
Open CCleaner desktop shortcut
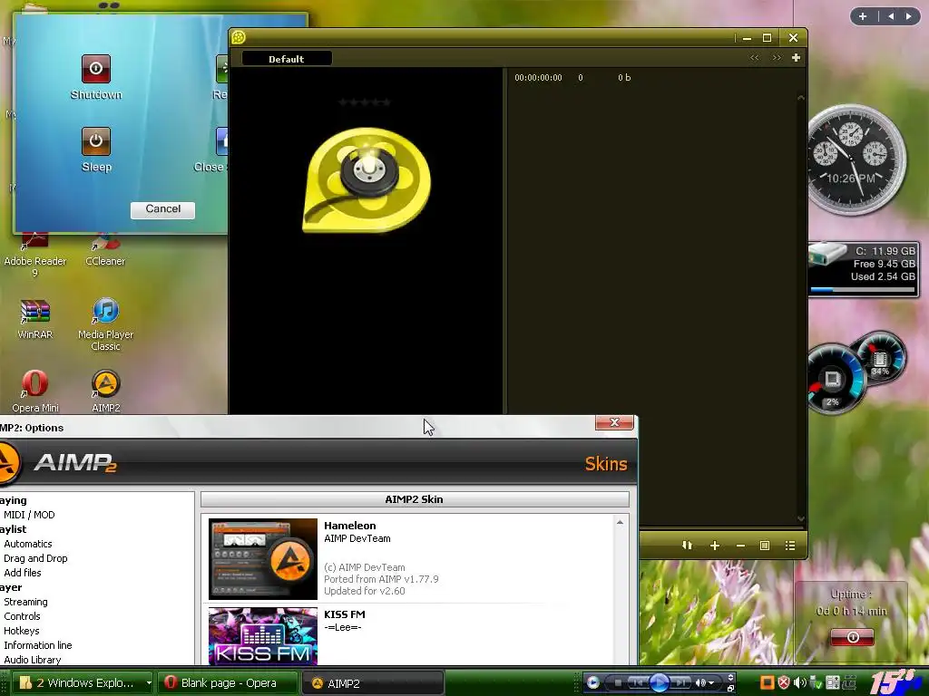click(x=105, y=251)
